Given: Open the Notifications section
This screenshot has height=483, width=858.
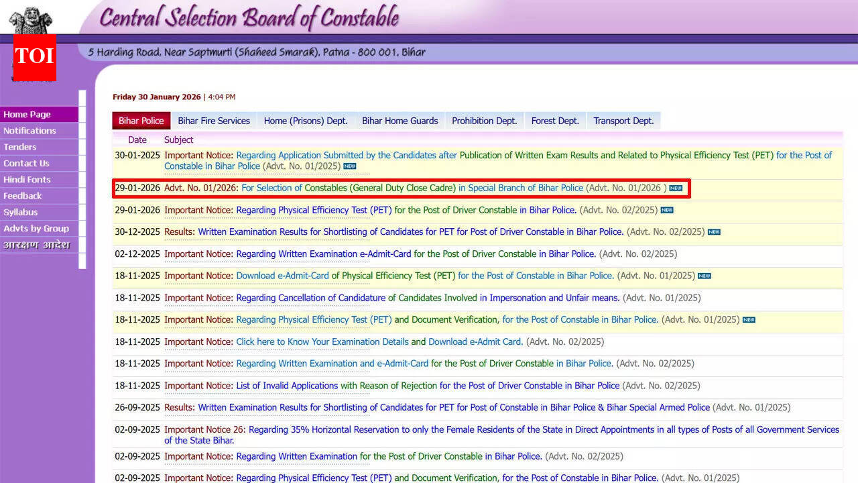Looking at the screenshot, I should (29, 131).
